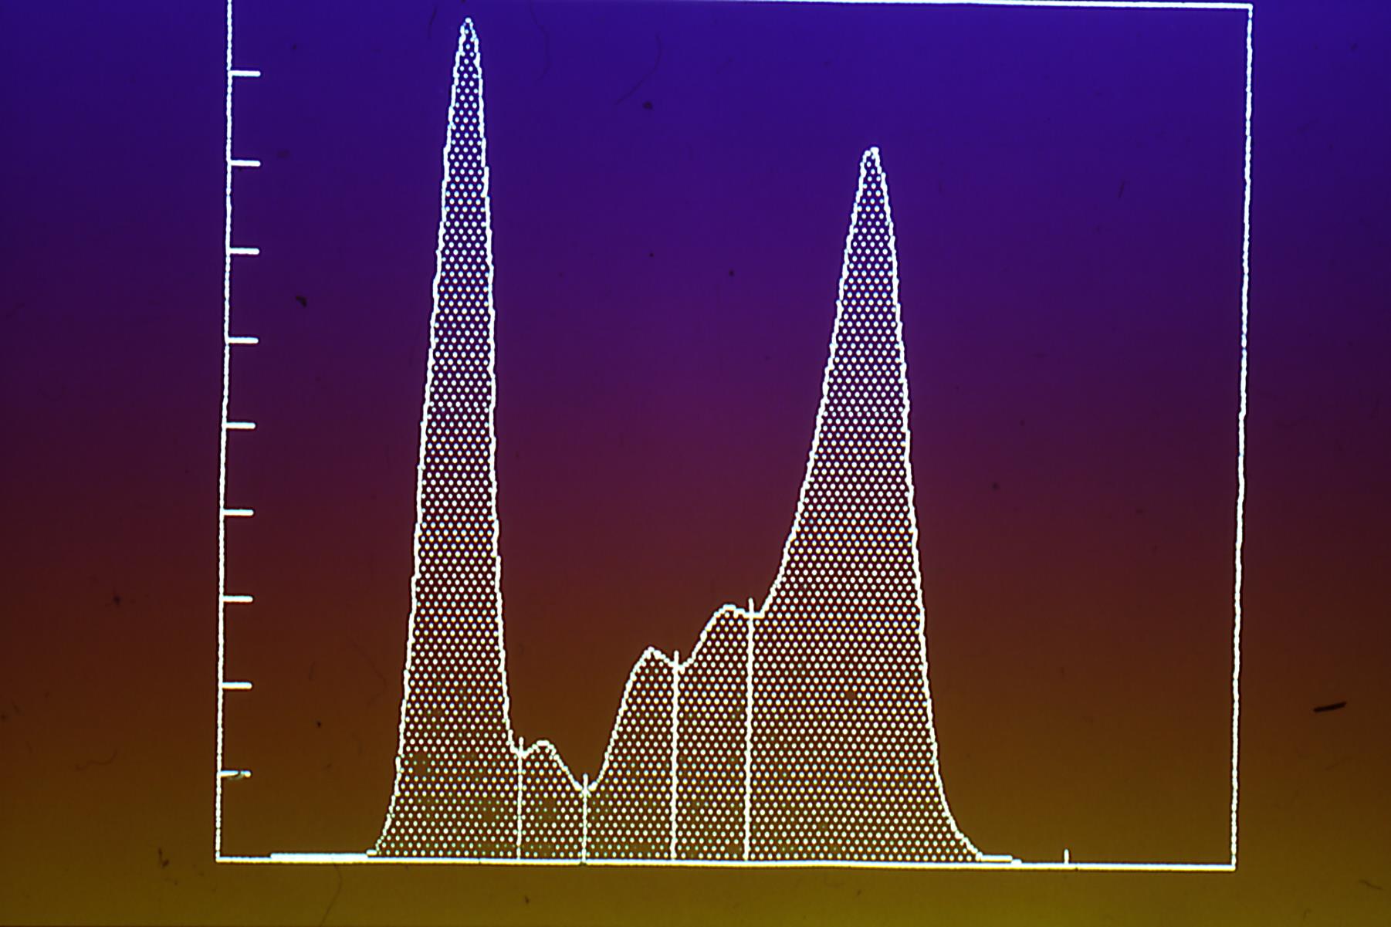The width and height of the screenshot is (1391, 927).
Task: Click the topmost y-axis tick mark
Action: point(245,73)
